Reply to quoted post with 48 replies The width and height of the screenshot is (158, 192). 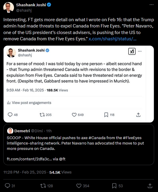coord(10,115)
